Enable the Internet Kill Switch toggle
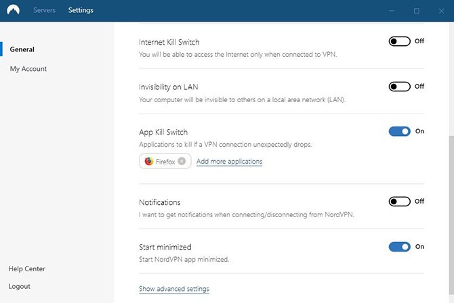Screen dimensions: 454x303 tap(399, 41)
